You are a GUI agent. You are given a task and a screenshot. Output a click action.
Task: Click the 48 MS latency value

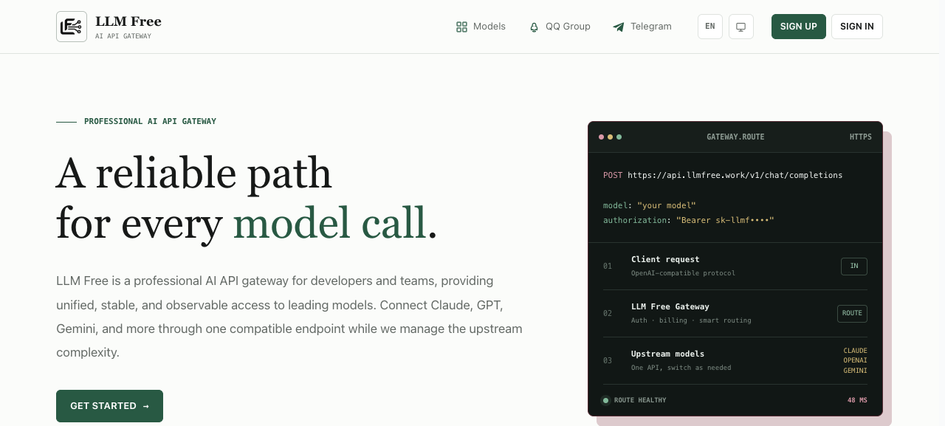(x=857, y=400)
